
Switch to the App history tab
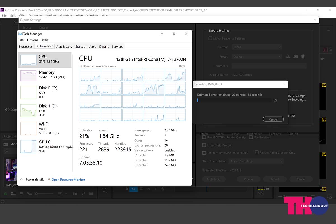[64, 46]
